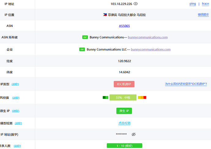Click the Bunny Communications name in ASN 所有者 row
Screen dimensions: 211x149
pyautogui.click(x=107, y=37)
